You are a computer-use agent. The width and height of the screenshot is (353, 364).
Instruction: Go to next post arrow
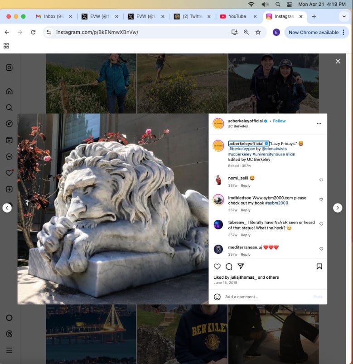(x=338, y=208)
